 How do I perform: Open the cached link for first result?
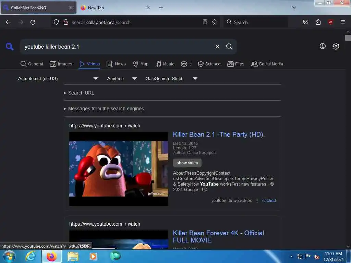[x=269, y=201]
